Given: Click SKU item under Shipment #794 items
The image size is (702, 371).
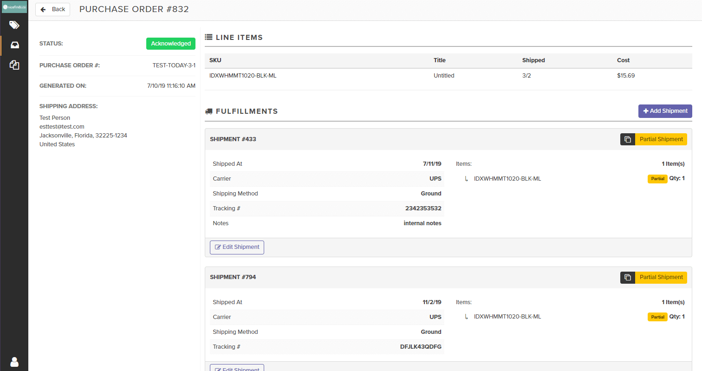Looking at the screenshot, I should coord(507,317).
